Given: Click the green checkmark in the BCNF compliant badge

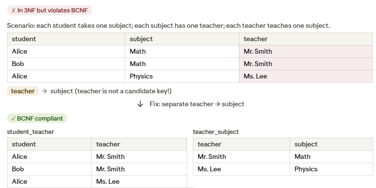Looking at the screenshot, I should pos(13,119).
